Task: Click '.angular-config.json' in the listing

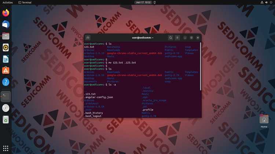Action: (x=98, y=97)
